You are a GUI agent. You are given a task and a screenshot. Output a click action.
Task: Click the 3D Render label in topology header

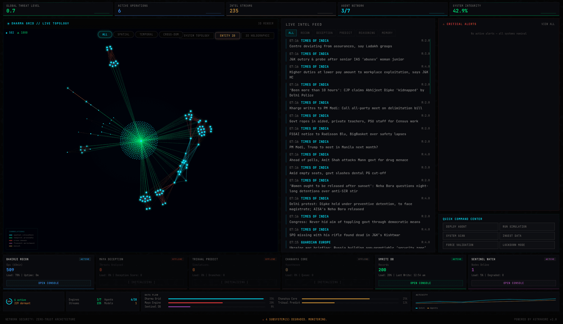tap(266, 23)
